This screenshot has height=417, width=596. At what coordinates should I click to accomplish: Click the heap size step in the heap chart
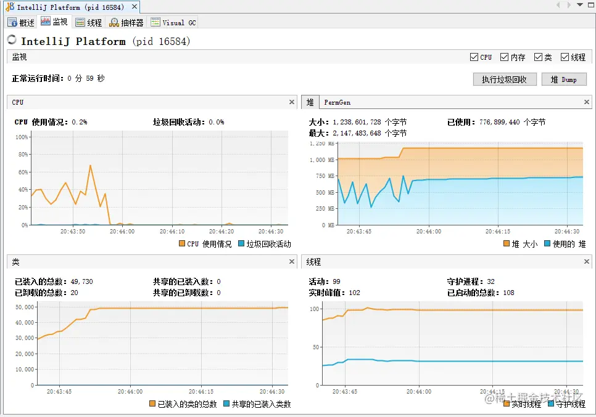click(401, 152)
